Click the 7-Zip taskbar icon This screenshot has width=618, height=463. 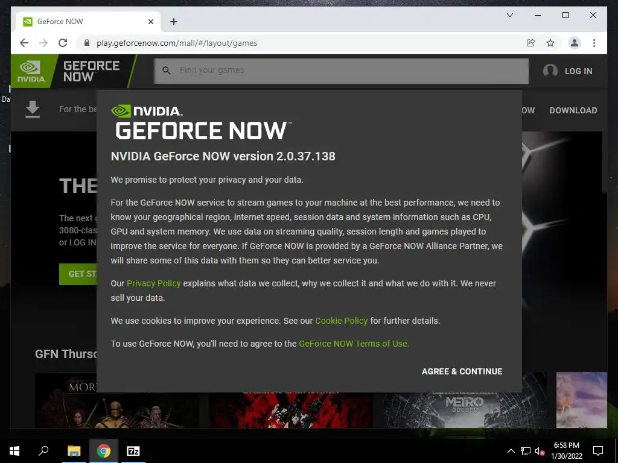133,451
